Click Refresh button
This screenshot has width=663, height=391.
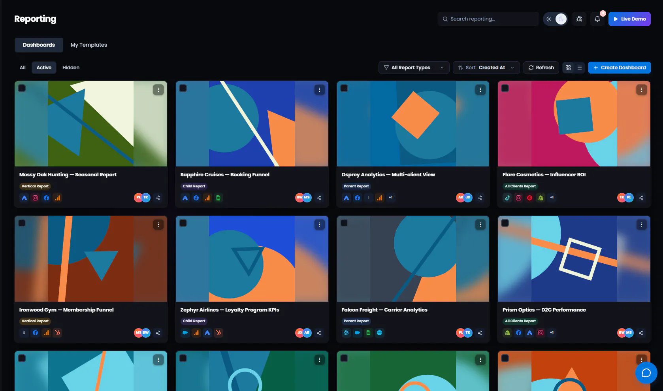(541, 68)
